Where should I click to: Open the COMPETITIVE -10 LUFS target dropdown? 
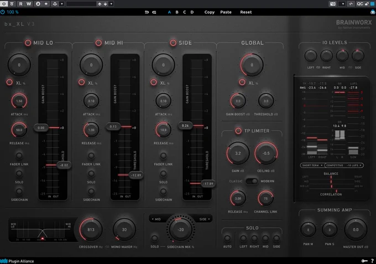click(344, 165)
